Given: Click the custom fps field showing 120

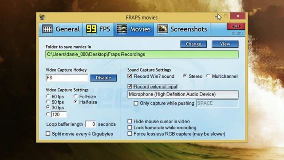Looking at the screenshot, I should pyautogui.click(x=59, y=115).
